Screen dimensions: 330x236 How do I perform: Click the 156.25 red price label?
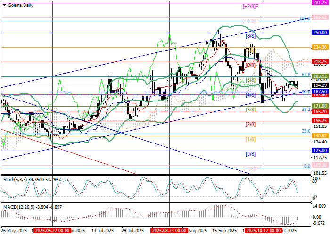(320, 121)
